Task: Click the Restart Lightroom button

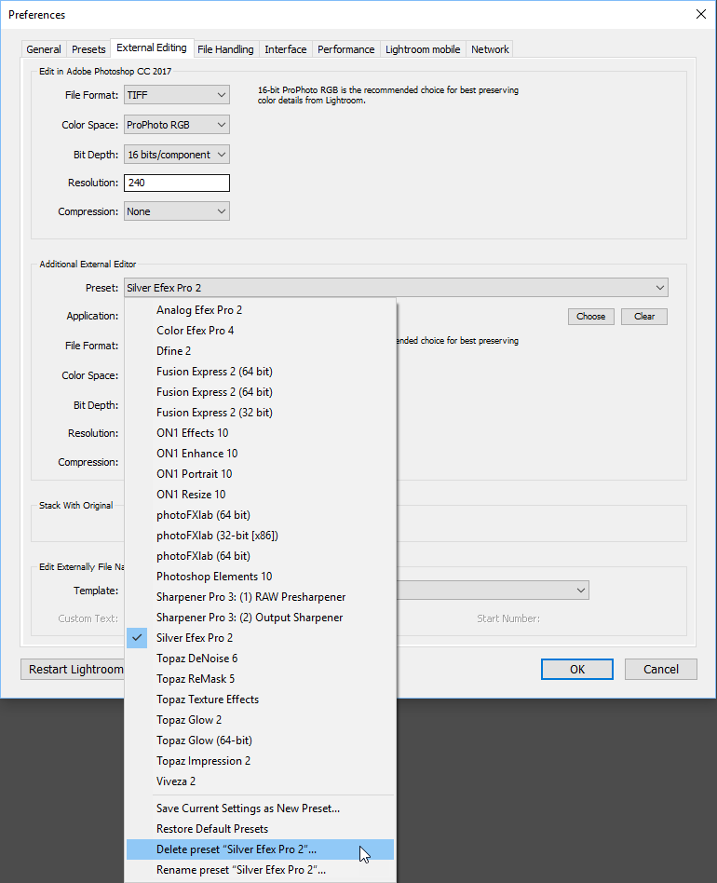Action: (74, 669)
